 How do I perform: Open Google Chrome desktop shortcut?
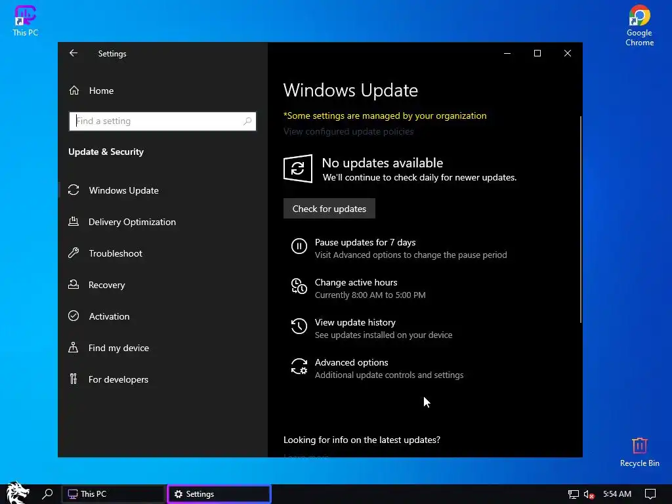coord(639,26)
